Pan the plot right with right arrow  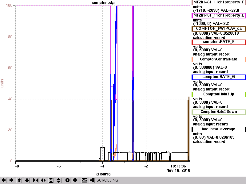(x=11, y=180)
